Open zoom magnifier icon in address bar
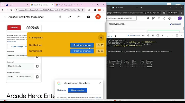The image size is (185, 103). click(x=79, y=10)
